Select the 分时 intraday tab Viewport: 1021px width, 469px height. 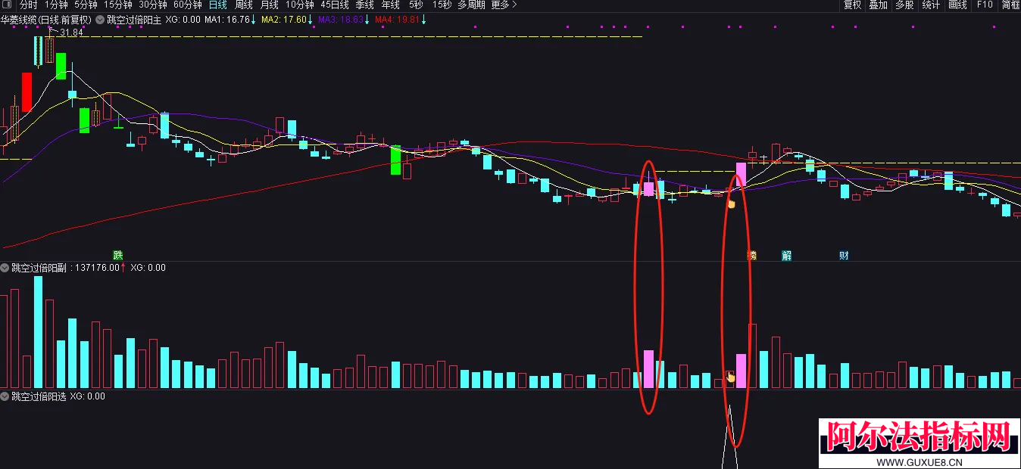28,5
